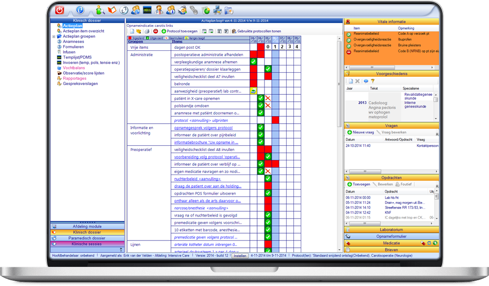Click the blue comment icon in Voorgeschiedenis
Screen dimensions: 489x286
366,81
